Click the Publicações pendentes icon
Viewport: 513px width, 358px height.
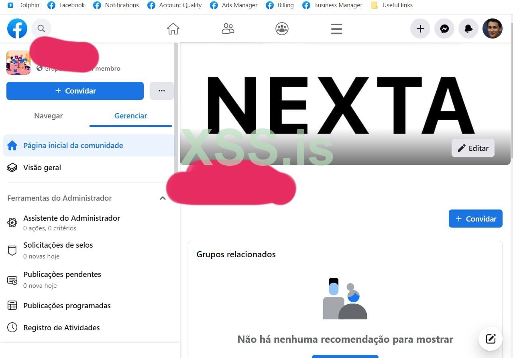pyautogui.click(x=12, y=280)
